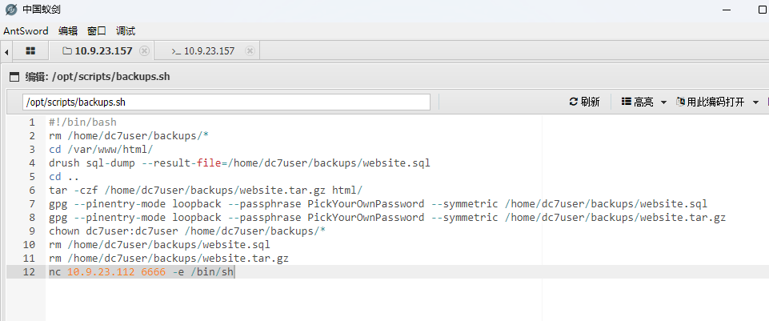Viewport: 769px width, 321px height.
Task: Expand the 用此编码打开 dropdown arrow
Action: tap(755, 102)
